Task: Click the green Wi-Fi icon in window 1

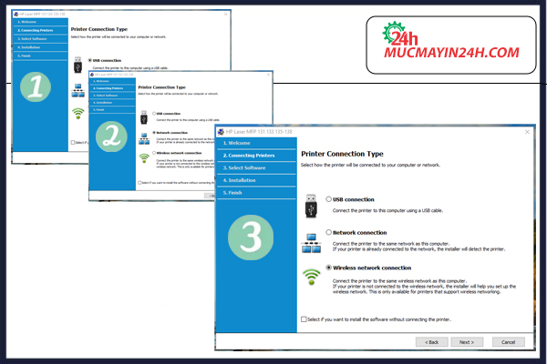Action: click(78, 113)
